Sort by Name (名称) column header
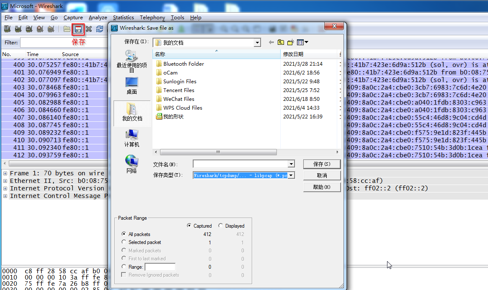488x290 pixels. [217, 54]
